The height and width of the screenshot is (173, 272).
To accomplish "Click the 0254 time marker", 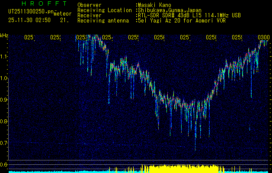I will (x=107, y=37).
